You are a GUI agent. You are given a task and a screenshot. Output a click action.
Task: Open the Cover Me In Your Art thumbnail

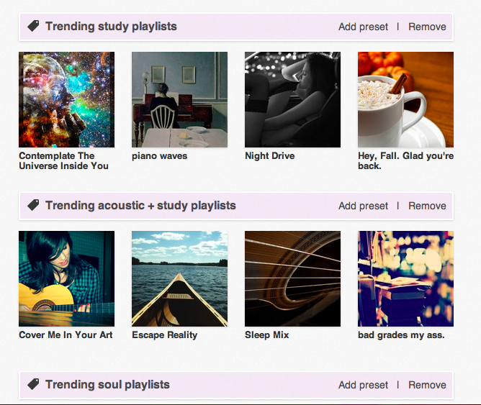(x=66, y=278)
